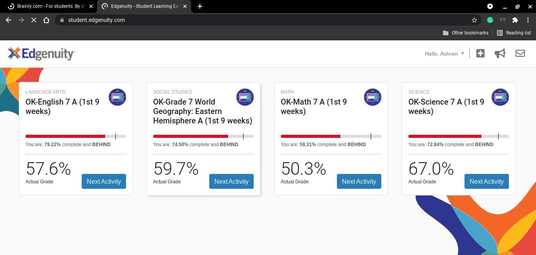Click Next Activity for OK-Math 7 A

pos(359,181)
